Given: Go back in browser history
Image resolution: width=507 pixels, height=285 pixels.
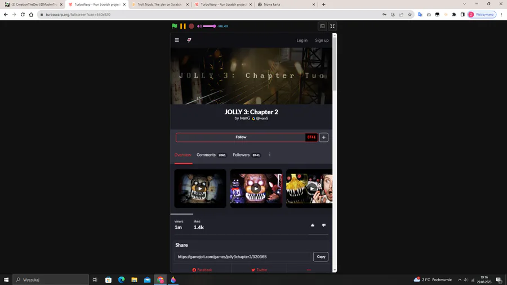Looking at the screenshot, I should [x=6, y=15].
